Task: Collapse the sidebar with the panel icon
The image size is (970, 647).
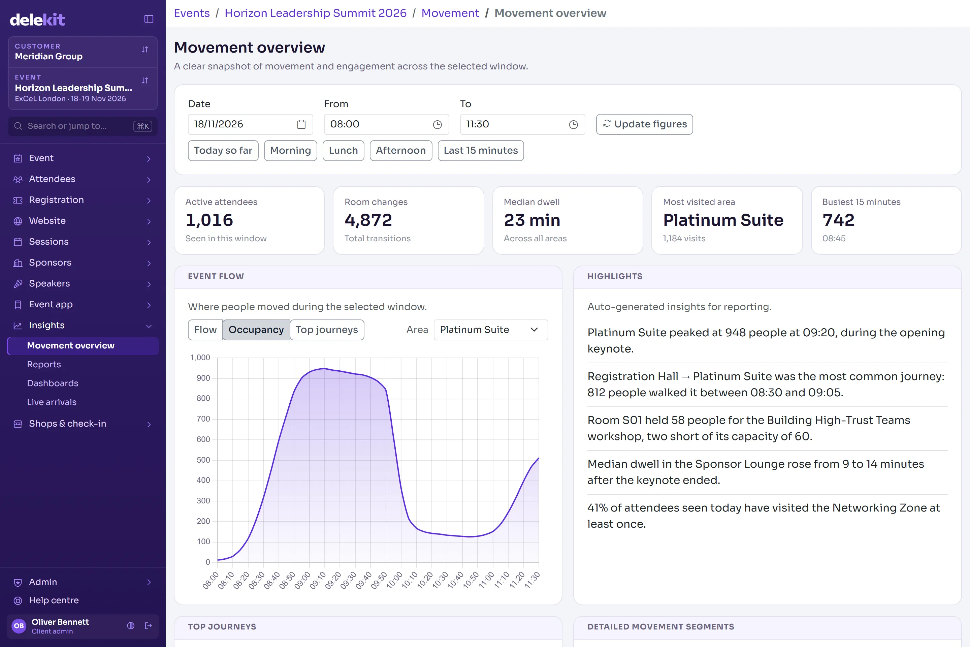Action: [149, 19]
